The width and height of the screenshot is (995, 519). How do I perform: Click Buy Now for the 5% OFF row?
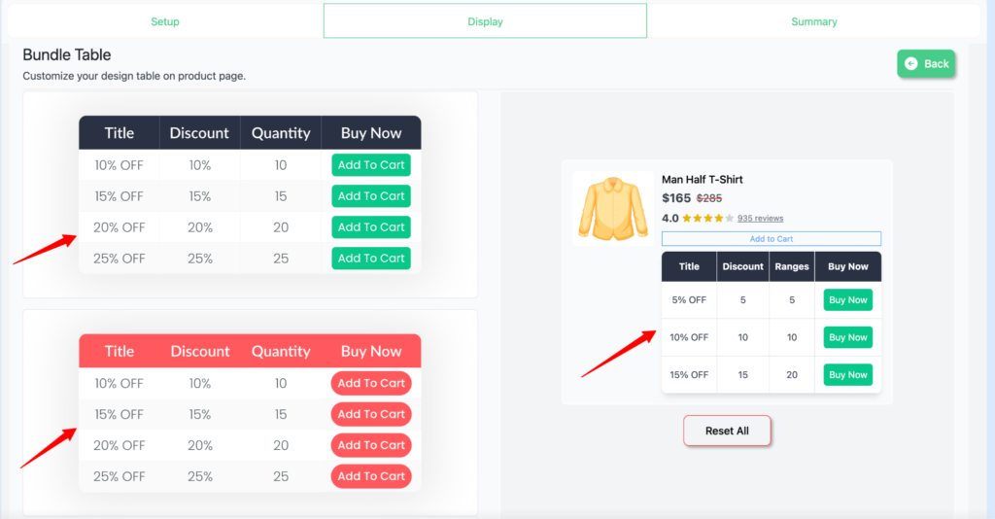click(847, 300)
